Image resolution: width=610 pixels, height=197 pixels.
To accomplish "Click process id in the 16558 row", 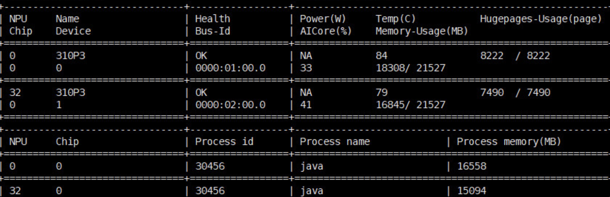I will [209, 167].
